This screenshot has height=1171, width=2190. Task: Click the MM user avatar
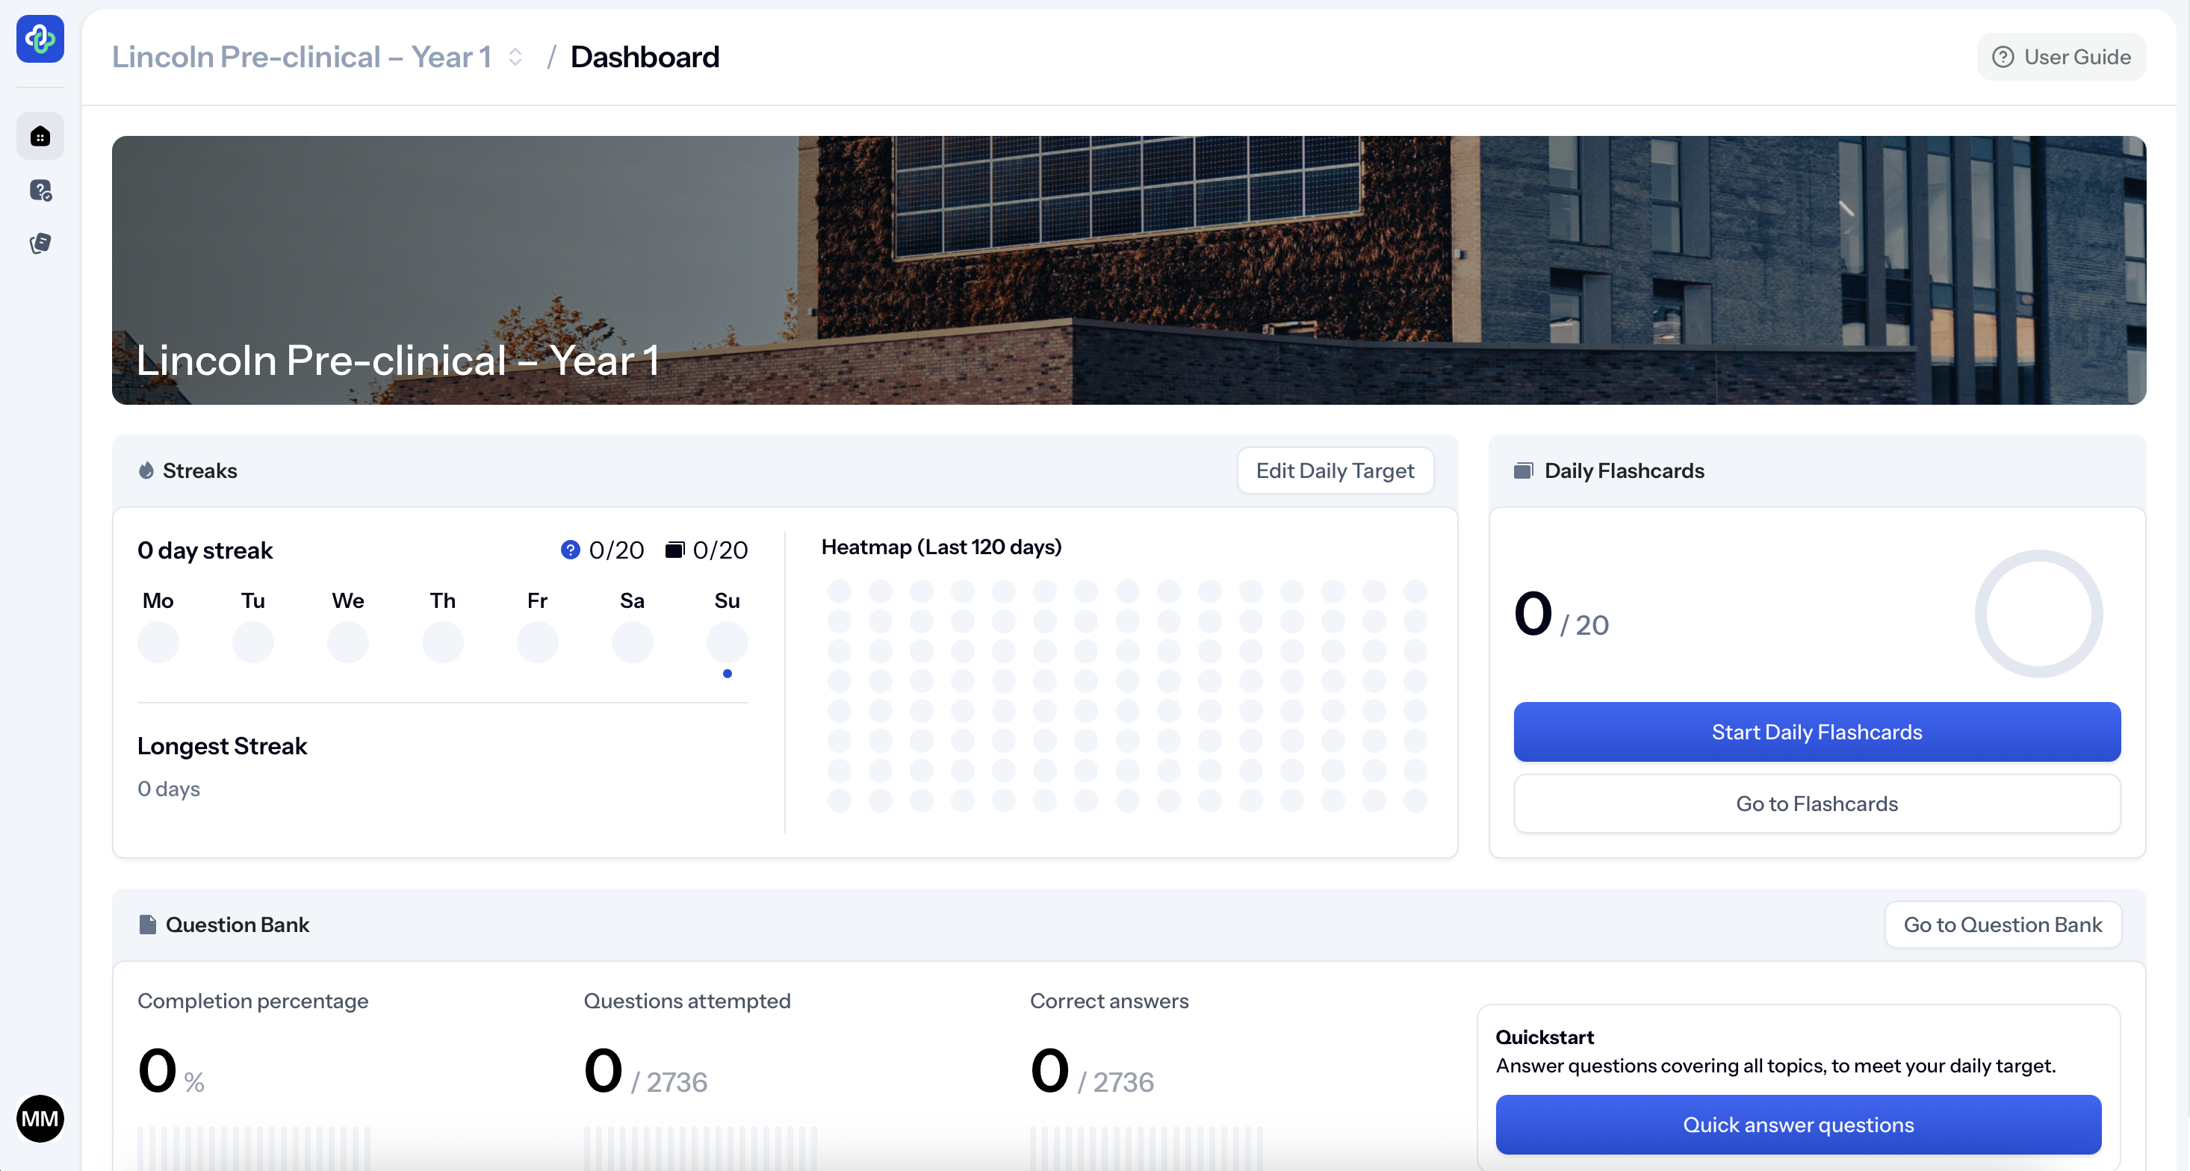click(40, 1118)
